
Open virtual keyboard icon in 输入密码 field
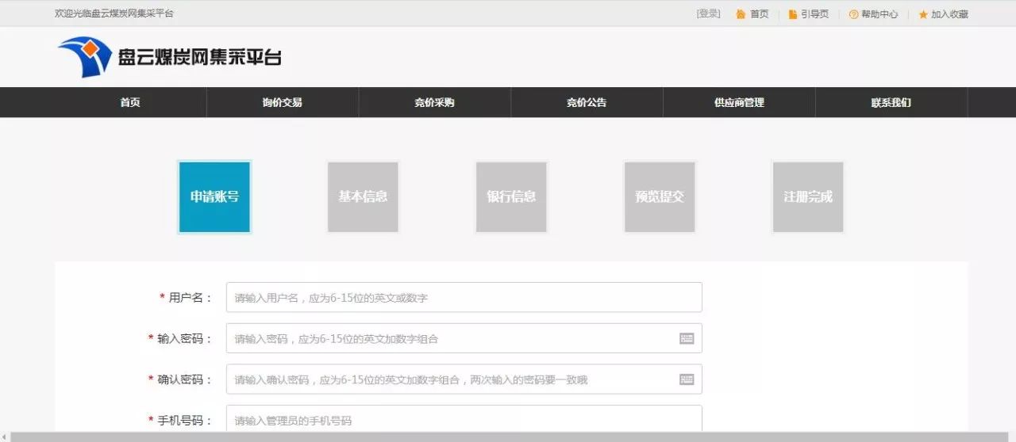687,338
